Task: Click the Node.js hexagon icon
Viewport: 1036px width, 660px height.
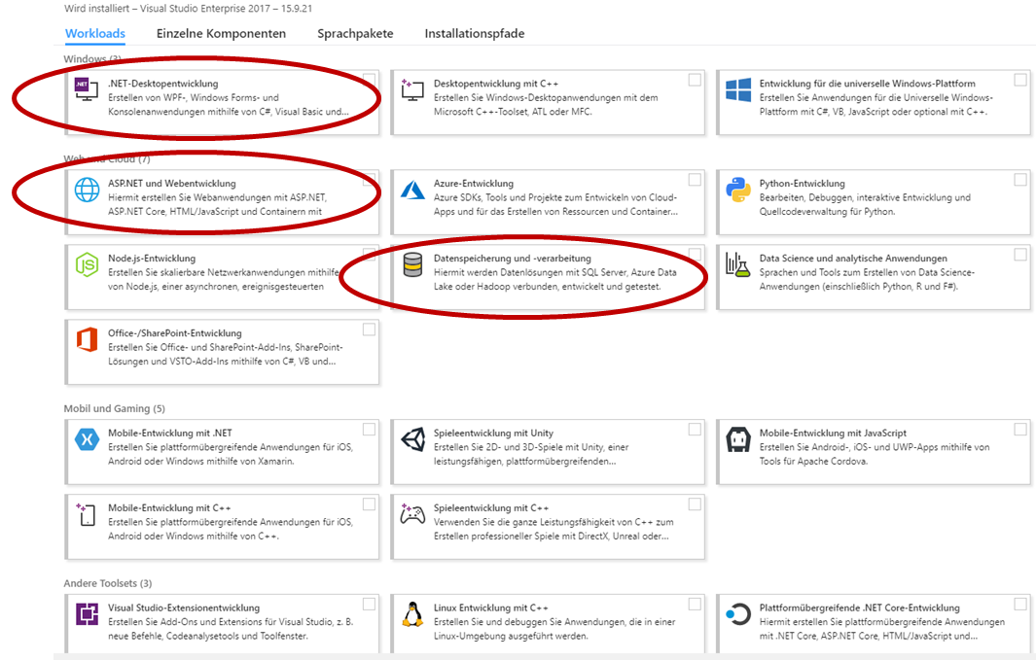Action: click(87, 264)
